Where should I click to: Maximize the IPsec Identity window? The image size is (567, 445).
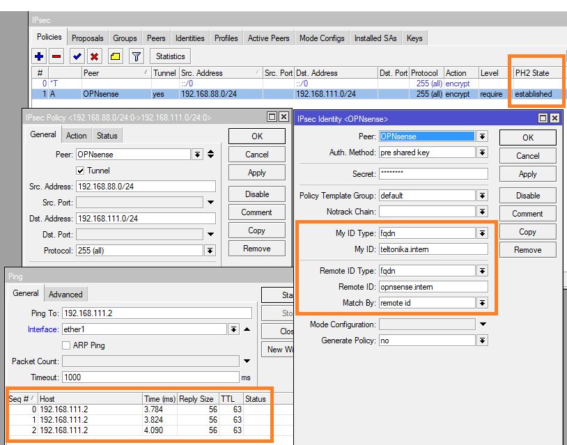click(x=543, y=118)
